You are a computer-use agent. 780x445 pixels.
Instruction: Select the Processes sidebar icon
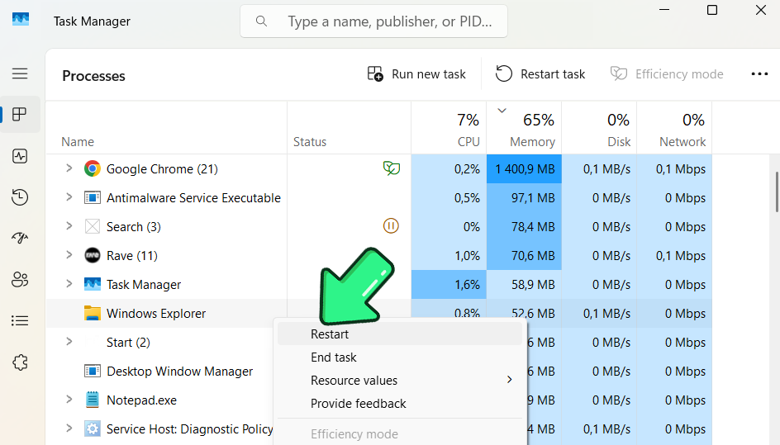[20, 115]
